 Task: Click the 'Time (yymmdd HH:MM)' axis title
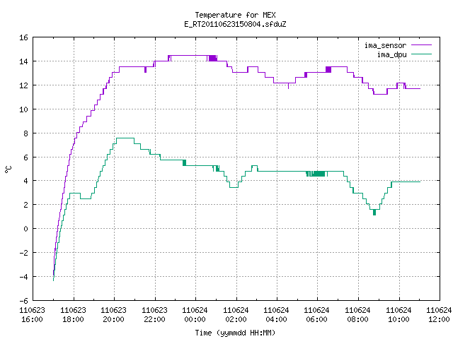235,333
